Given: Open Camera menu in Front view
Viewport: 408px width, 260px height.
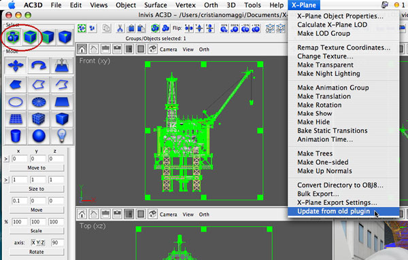Looking at the screenshot, I should (169, 50).
